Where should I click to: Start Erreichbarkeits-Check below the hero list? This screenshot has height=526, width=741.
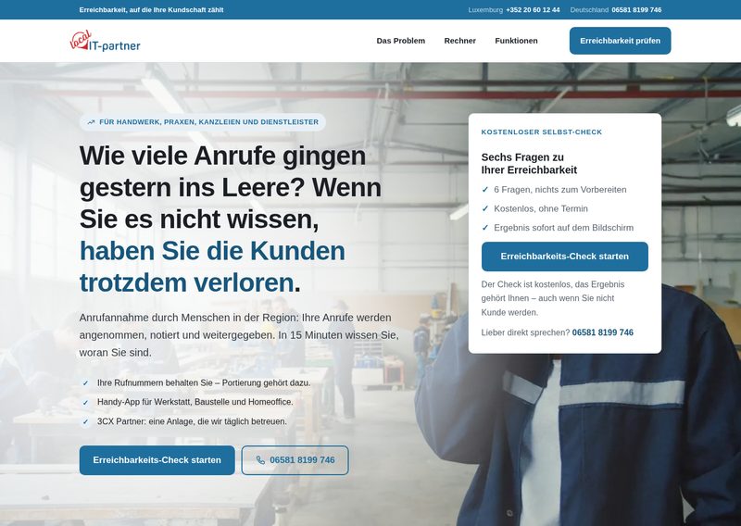pos(157,460)
